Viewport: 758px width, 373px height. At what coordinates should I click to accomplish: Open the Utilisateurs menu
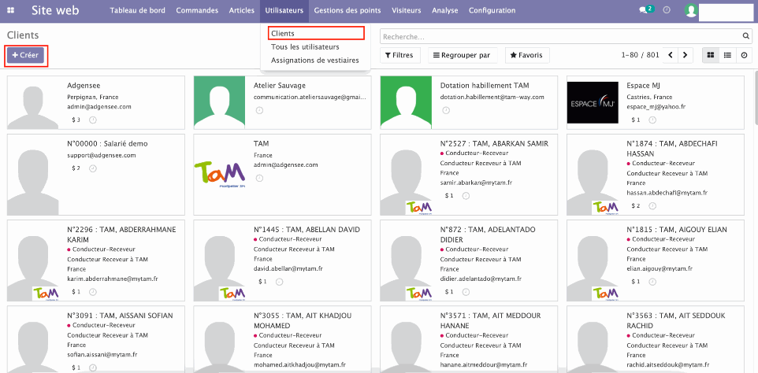(284, 10)
